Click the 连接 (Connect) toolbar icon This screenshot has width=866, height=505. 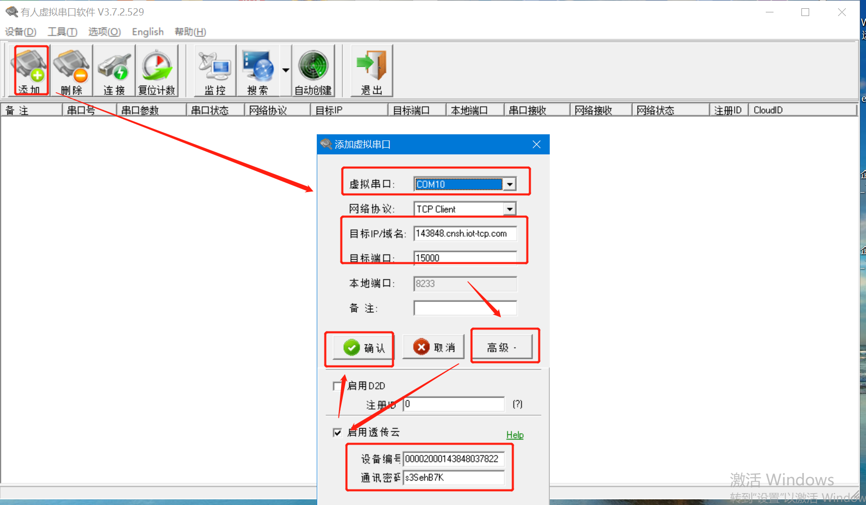click(x=114, y=71)
